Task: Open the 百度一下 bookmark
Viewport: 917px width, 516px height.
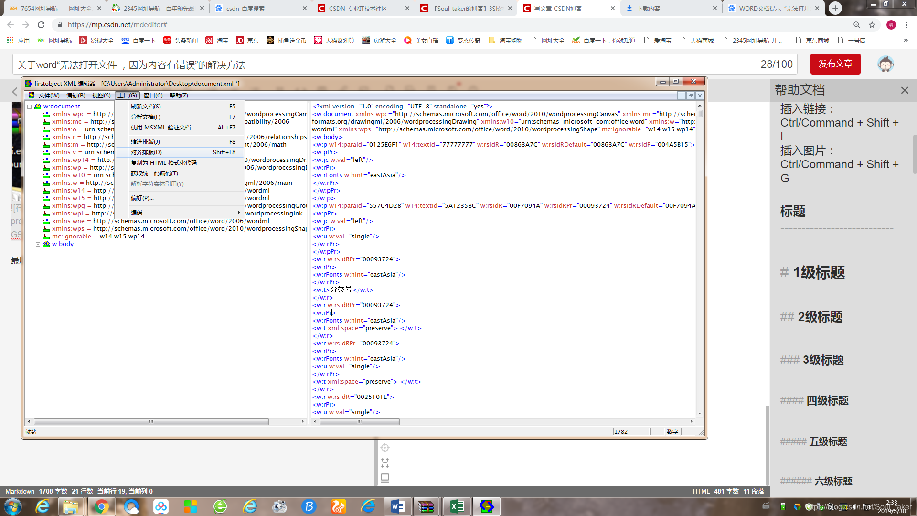Action: point(139,40)
